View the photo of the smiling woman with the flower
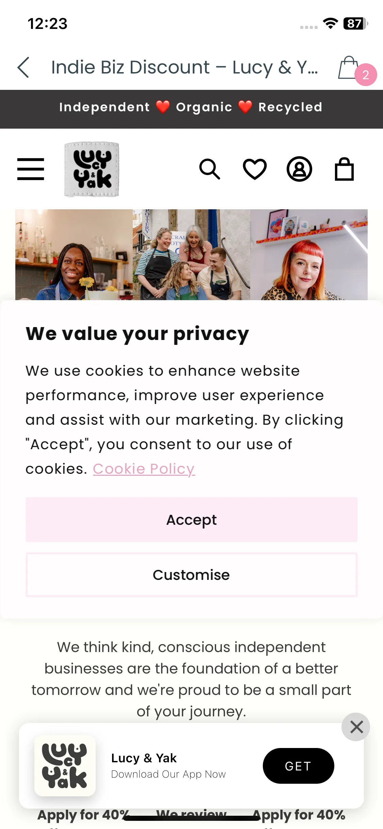383x829 pixels. click(x=74, y=255)
